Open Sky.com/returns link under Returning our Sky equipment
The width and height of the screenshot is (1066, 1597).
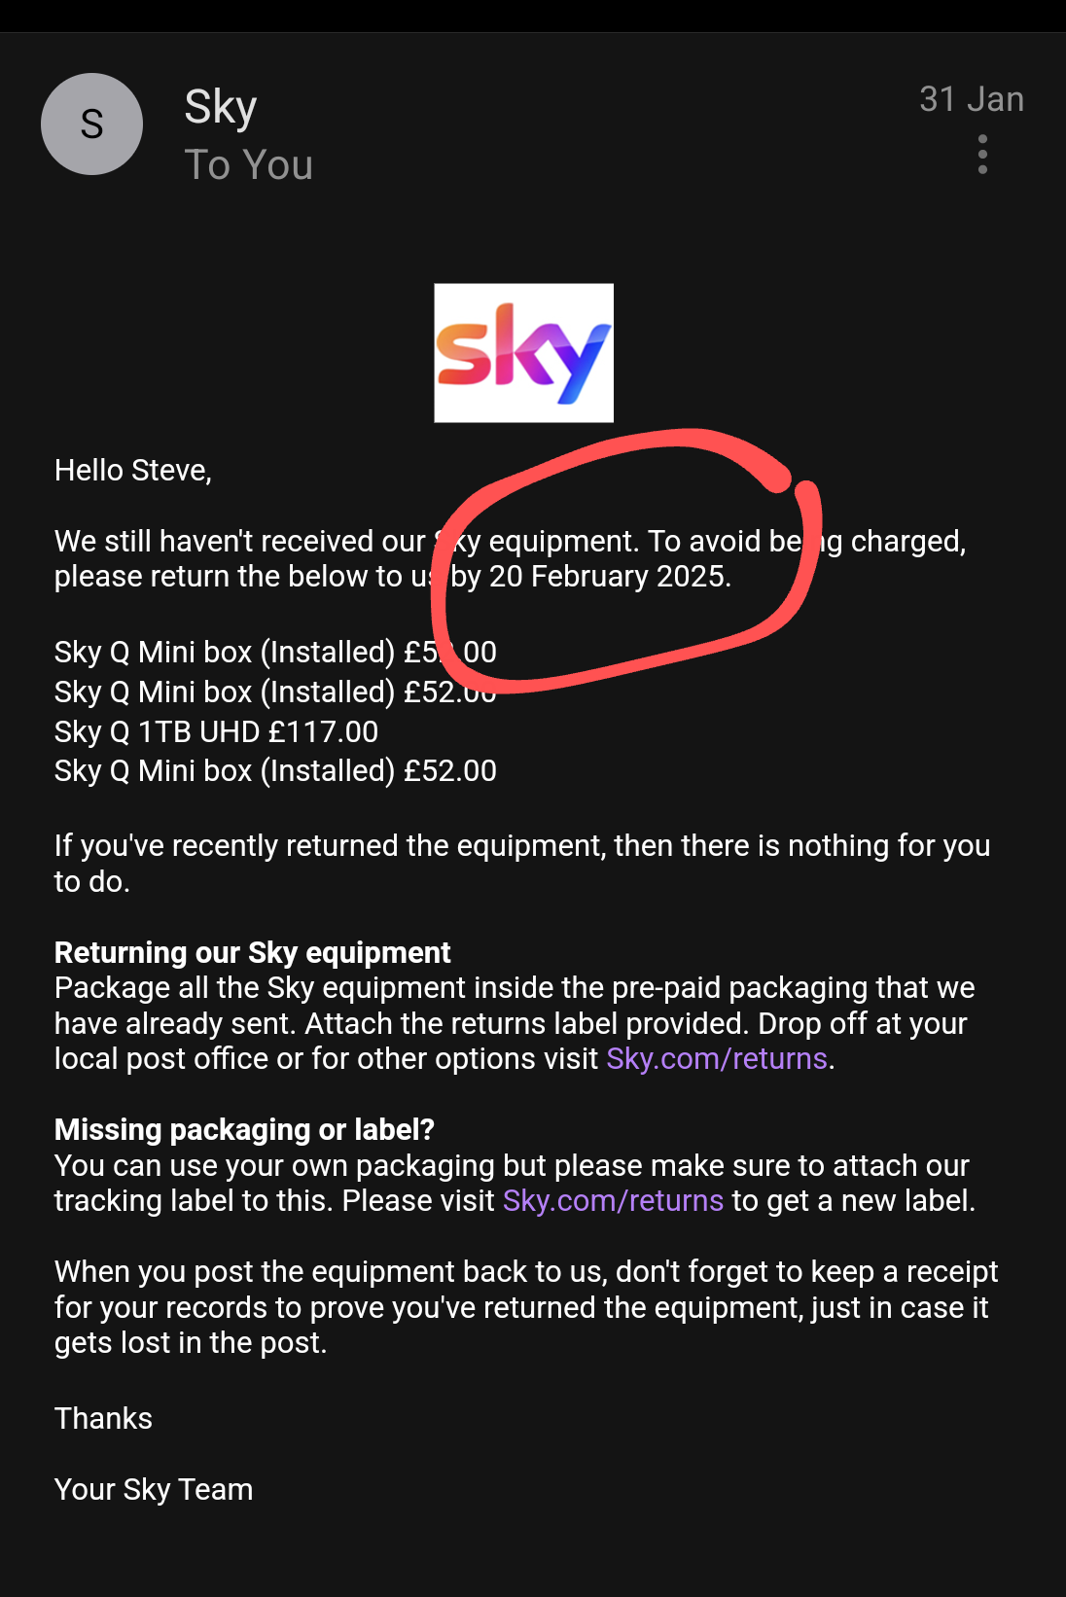[717, 1058]
